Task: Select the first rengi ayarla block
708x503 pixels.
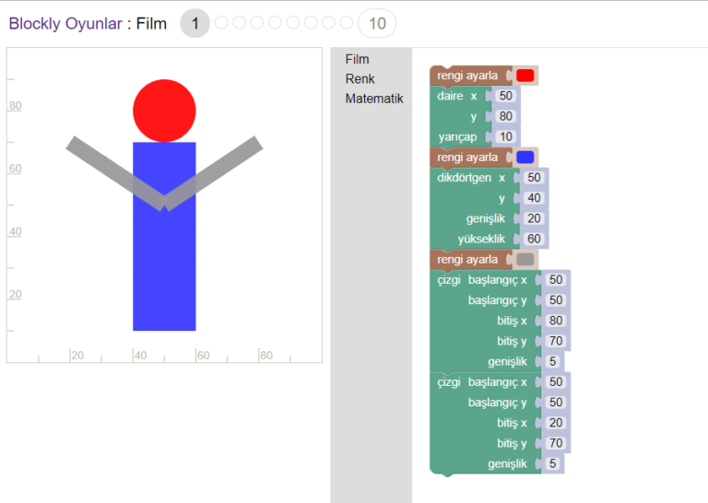Action: click(467, 76)
